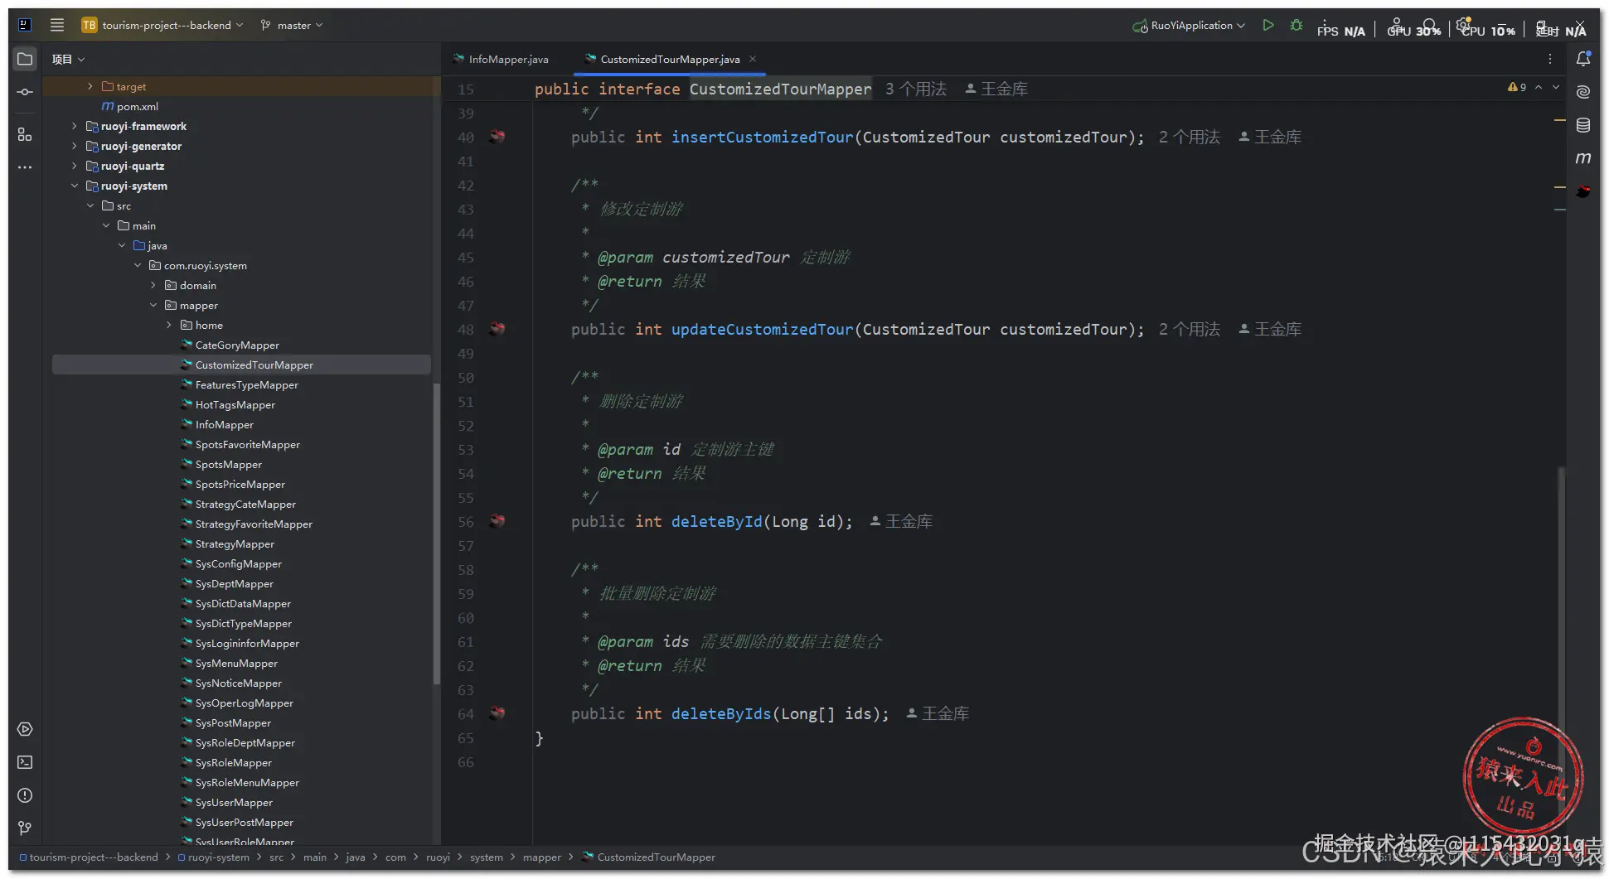Open RuoYiApplication run configuration dropdown
The height and width of the screenshot is (879, 1609).
(1189, 25)
